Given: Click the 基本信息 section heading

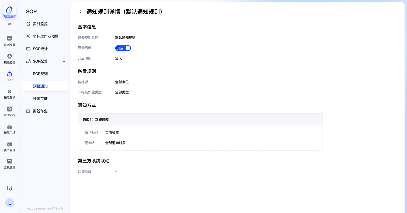Looking at the screenshot, I should click(x=87, y=27).
